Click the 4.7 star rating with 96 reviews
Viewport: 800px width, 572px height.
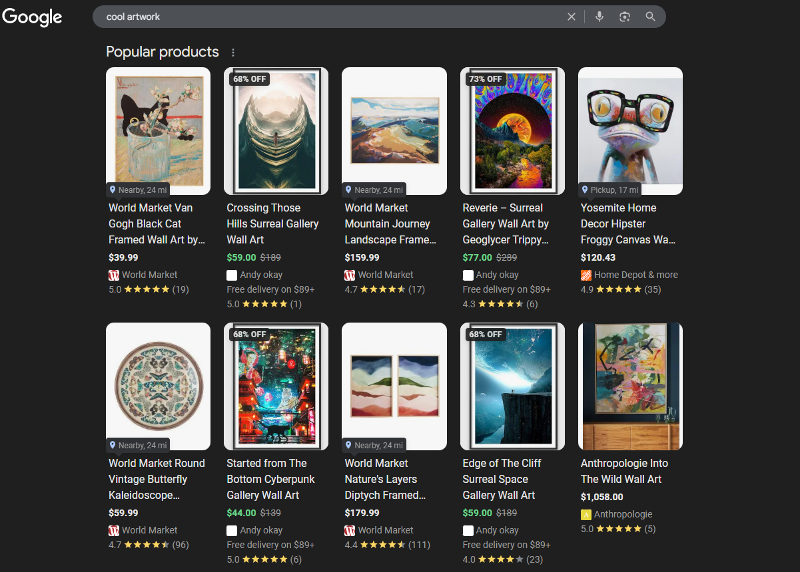[x=149, y=545]
